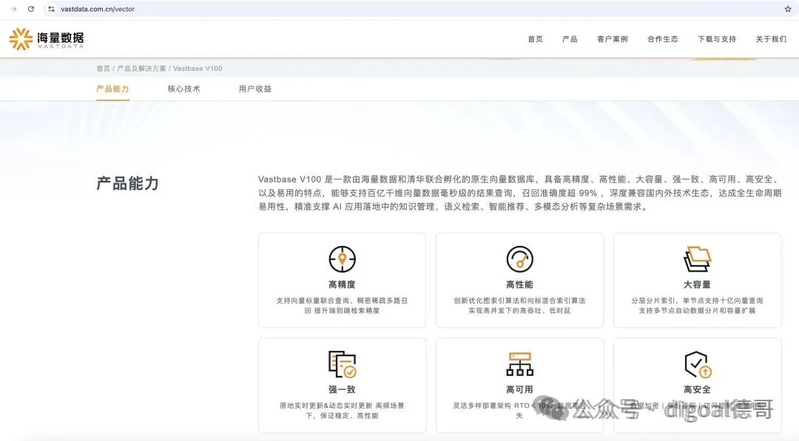Click the 高安全 card title
The width and height of the screenshot is (799, 441).
[697, 389]
